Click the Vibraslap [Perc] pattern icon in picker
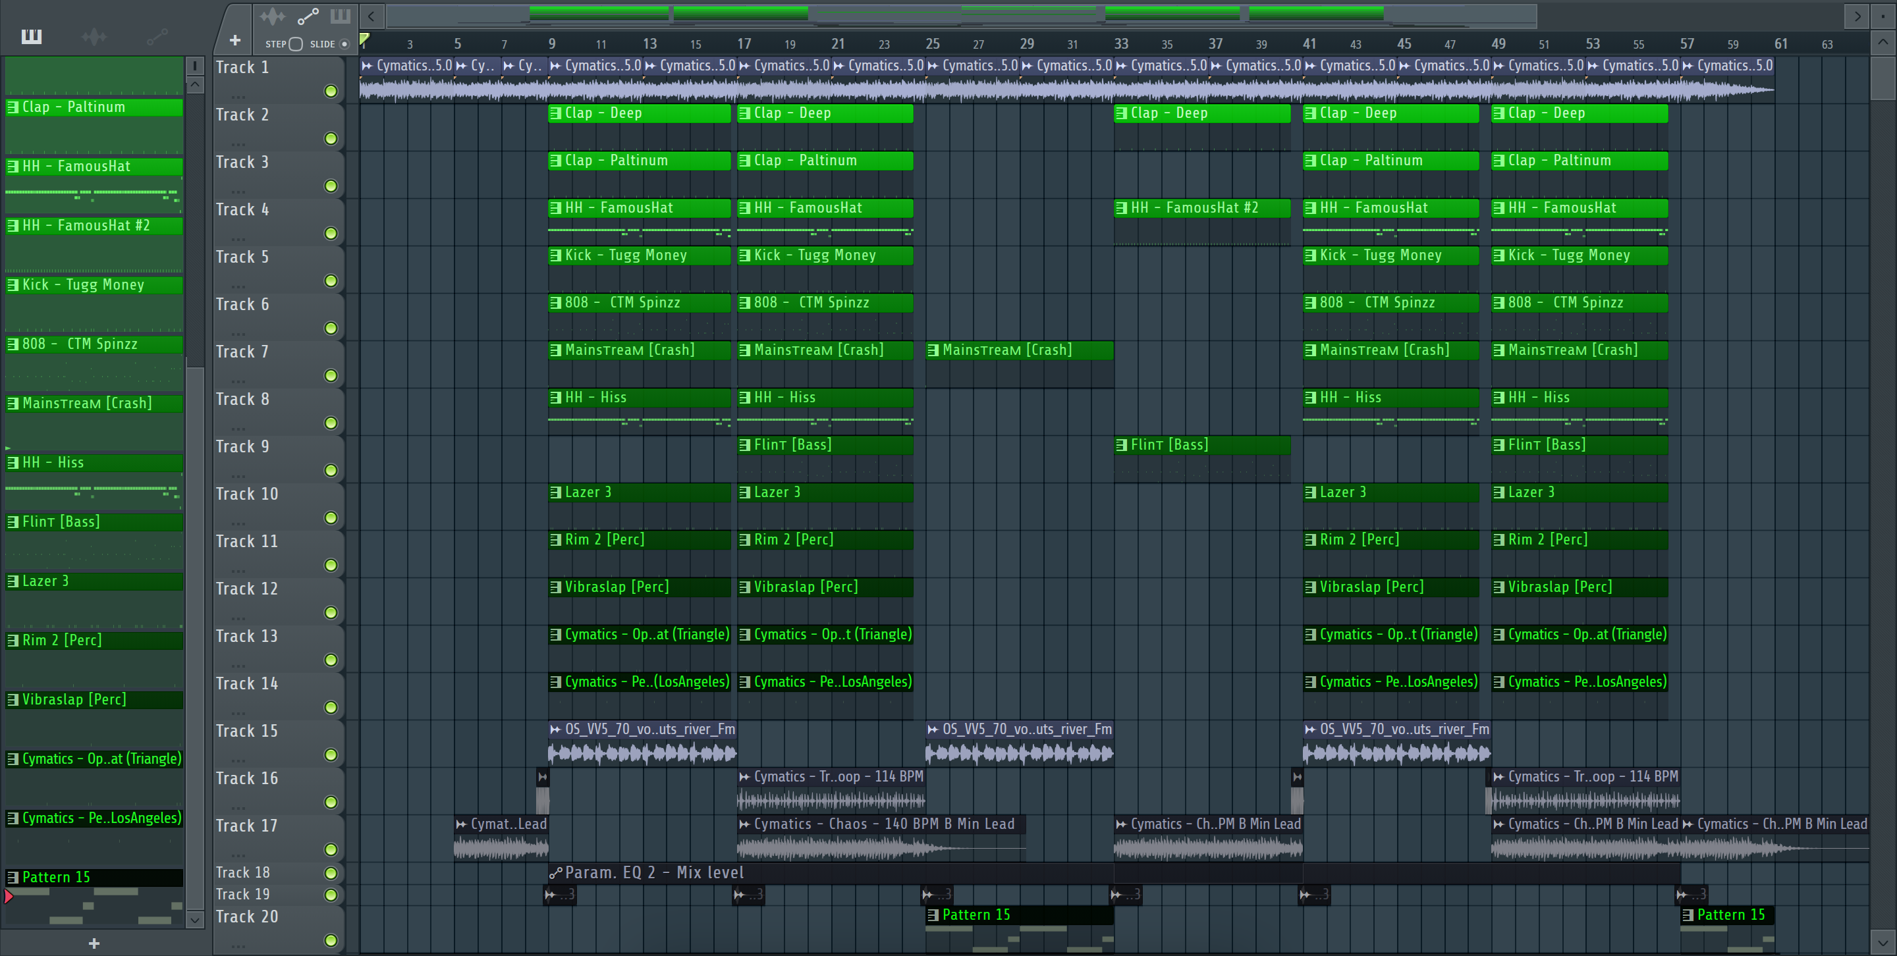Viewport: 1897px width, 956px height. coord(13,699)
